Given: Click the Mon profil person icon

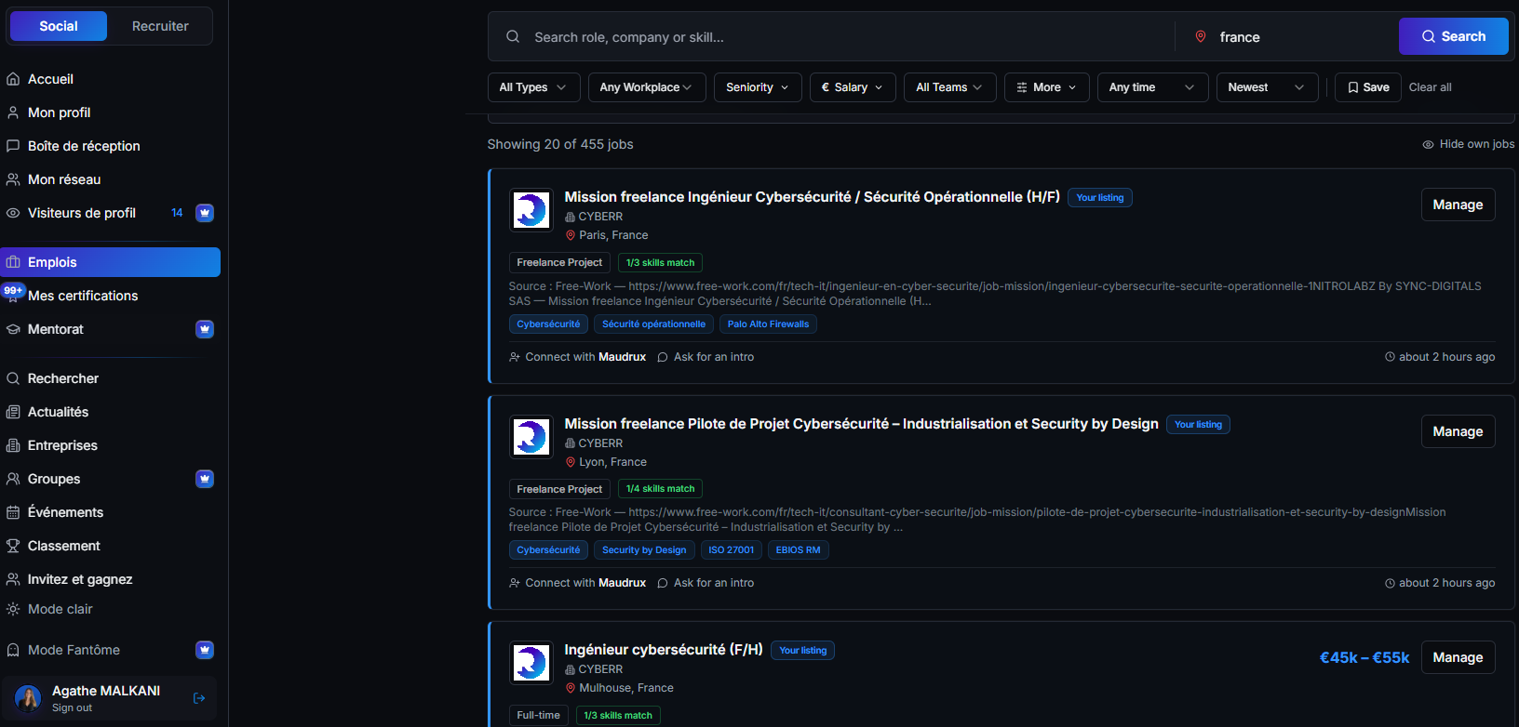Looking at the screenshot, I should click(x=13, y=112).
